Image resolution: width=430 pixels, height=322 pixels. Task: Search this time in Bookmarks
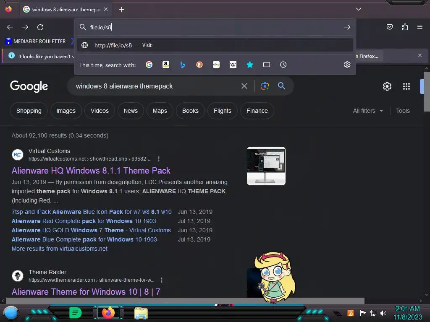(x=249, y=65)
